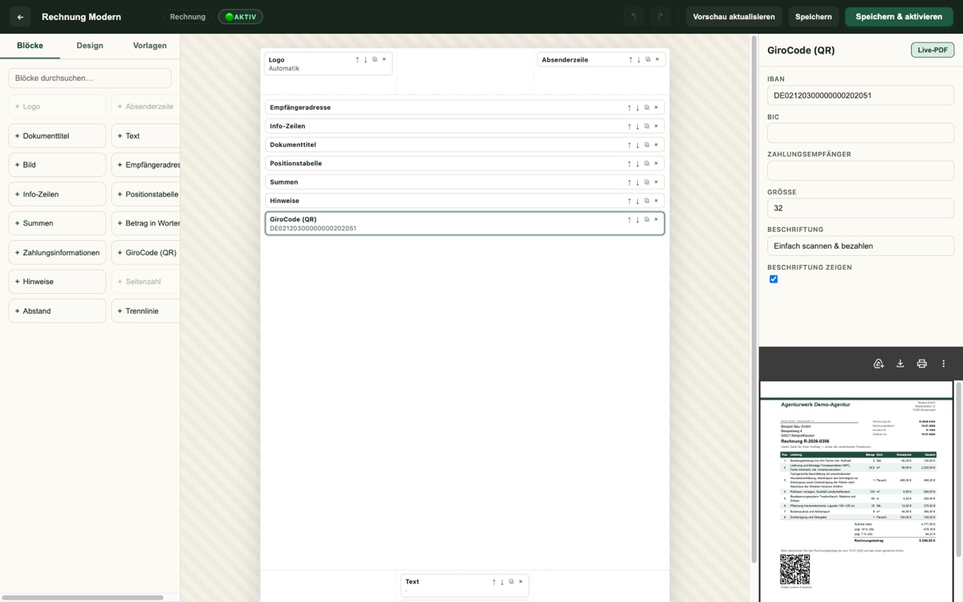Image resolution: width=963 pixels, height=602 pixels.
Task: Click the Speichern button
Action: 814,17
